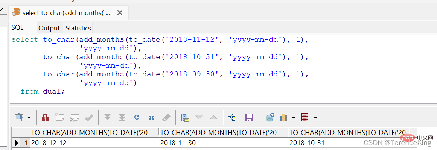This screenshot has height=150, width=437.
Task: Click the underlined to_char in SQL editor
Action: point(58,40)
